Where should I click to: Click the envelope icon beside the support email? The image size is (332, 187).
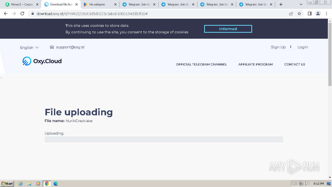point(52,47)
